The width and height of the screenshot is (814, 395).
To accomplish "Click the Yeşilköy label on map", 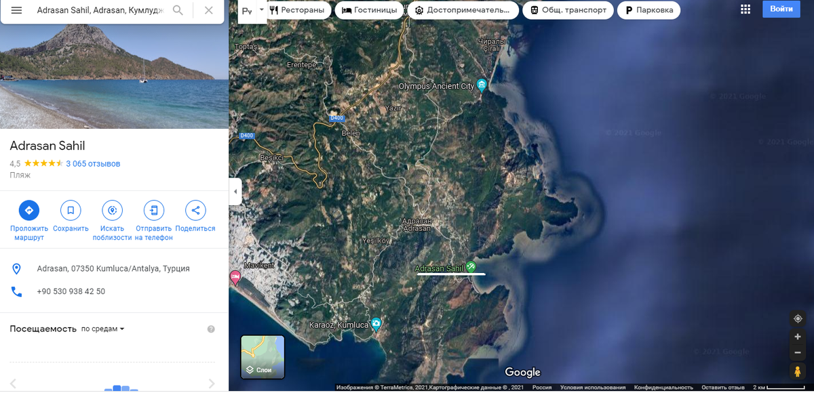I will tap(376, 241).
